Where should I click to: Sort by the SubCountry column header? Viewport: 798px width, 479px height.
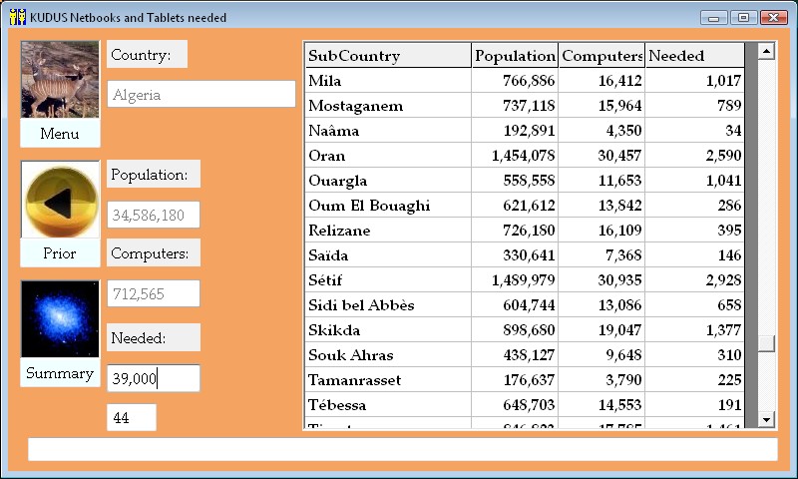[x=387, y=56]
